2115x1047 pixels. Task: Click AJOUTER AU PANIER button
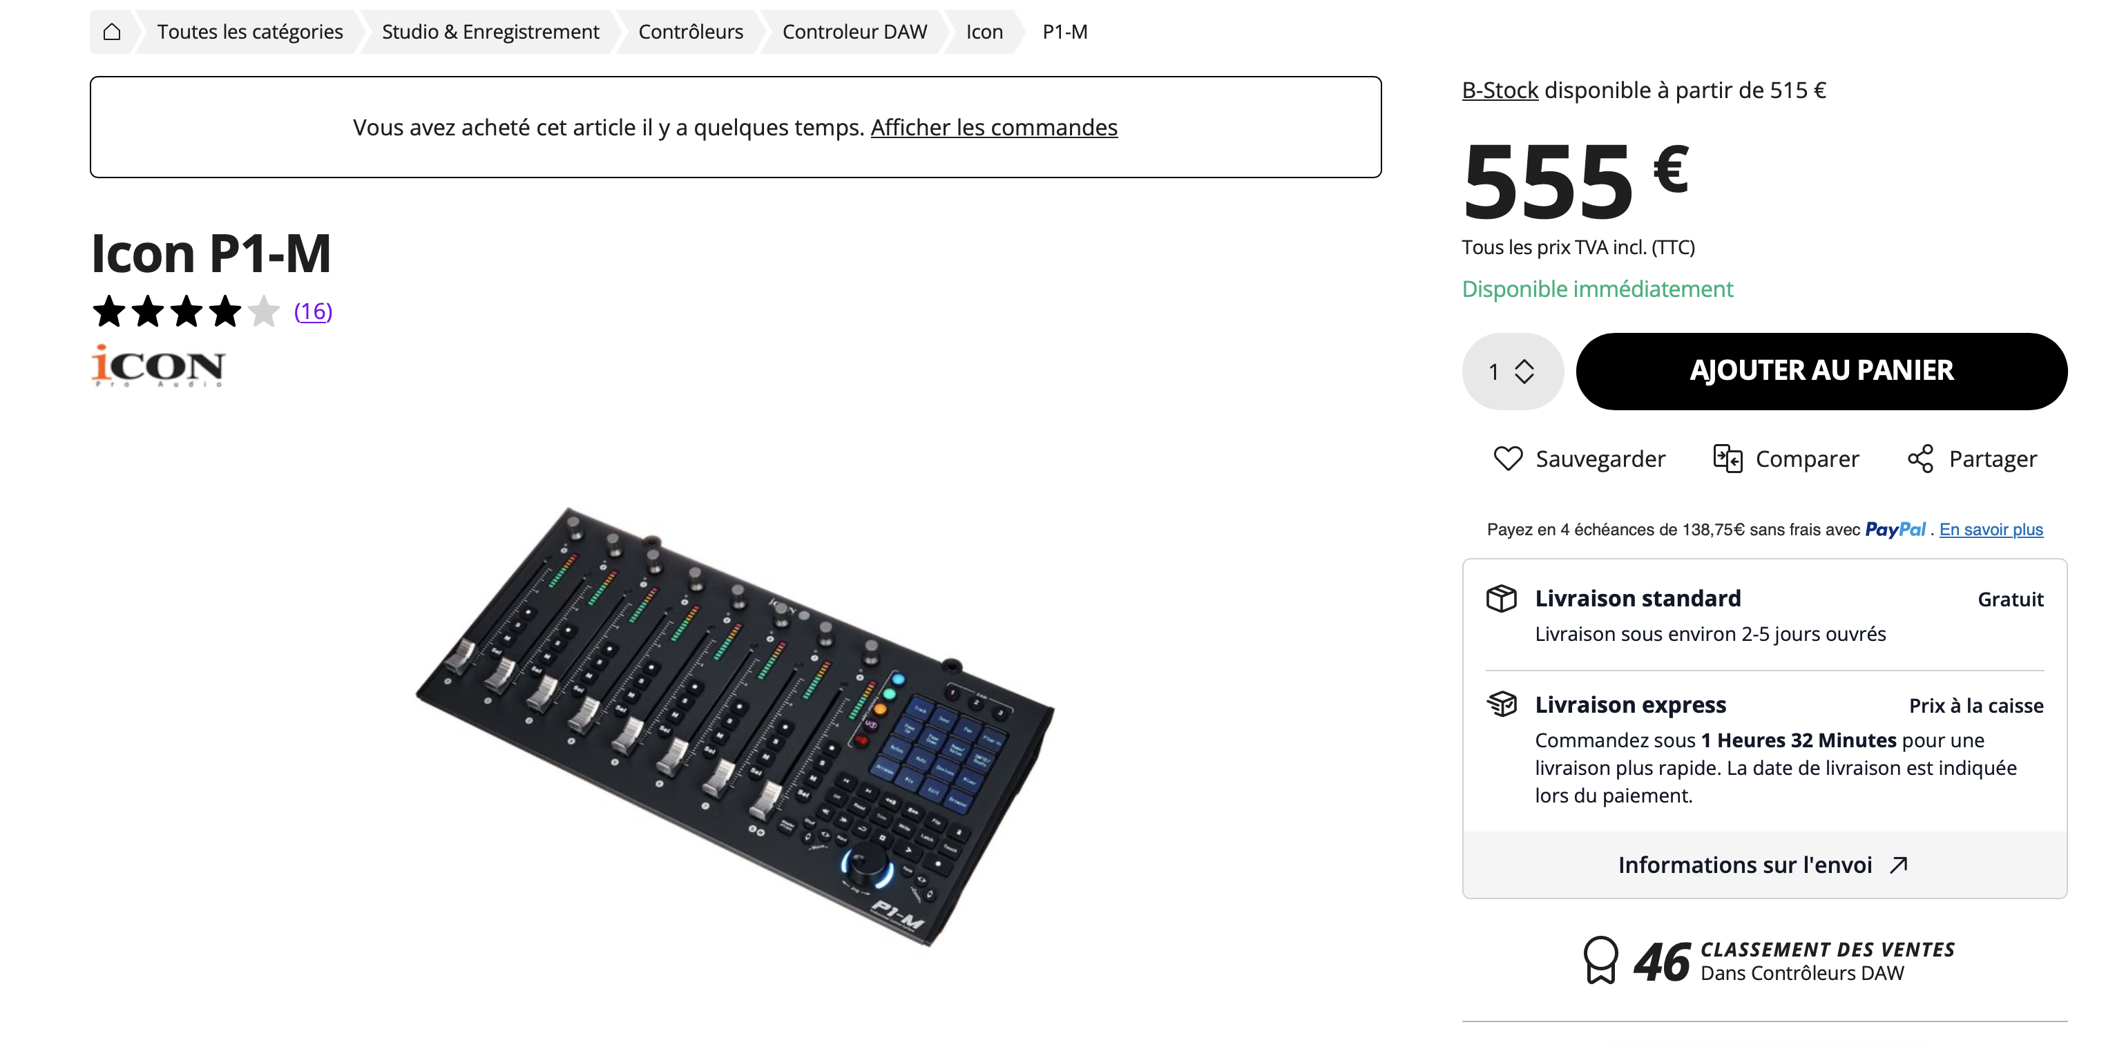1821,371
